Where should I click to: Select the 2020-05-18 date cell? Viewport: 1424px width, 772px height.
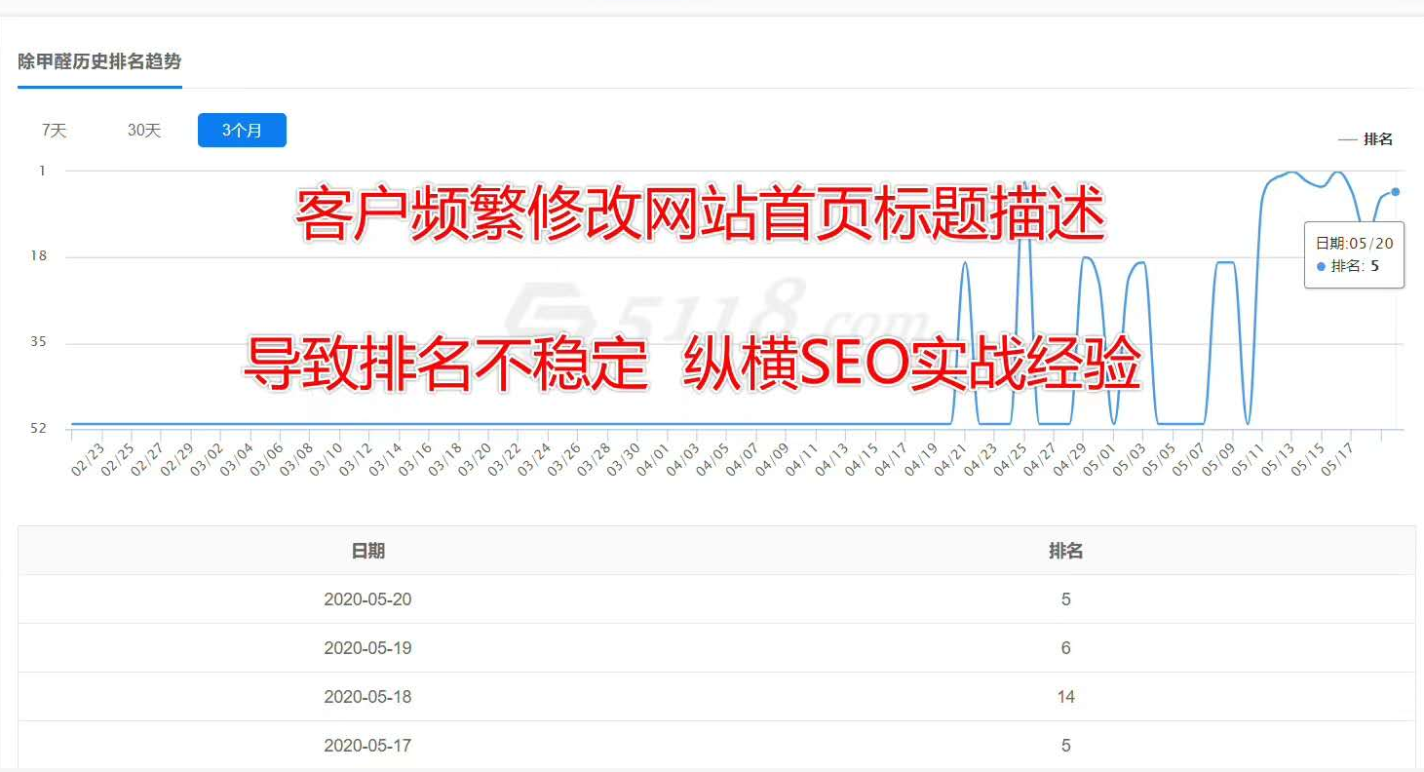[367, 697]
